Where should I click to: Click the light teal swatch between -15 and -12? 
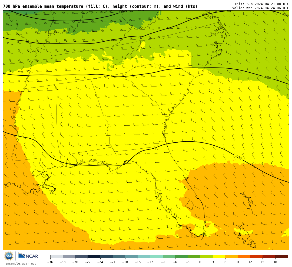[x=144, y=257]
